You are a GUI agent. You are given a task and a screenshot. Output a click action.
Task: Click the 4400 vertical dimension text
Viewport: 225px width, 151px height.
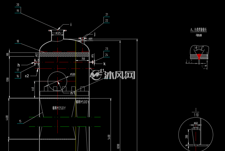(x=7, y=118)
